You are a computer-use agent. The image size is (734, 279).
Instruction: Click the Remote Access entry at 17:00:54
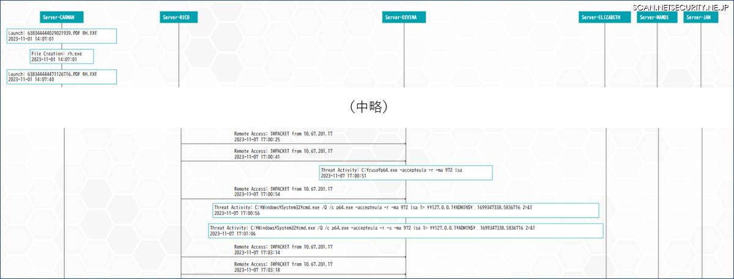click(x=284, y=191)
